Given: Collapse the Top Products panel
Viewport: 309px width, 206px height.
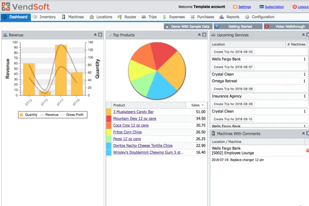Looking at the screenshot, I should click(x=199, y=35).
